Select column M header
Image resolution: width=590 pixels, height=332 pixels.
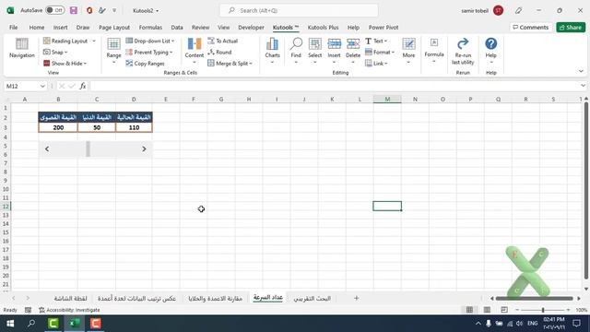tap(387, 99)
